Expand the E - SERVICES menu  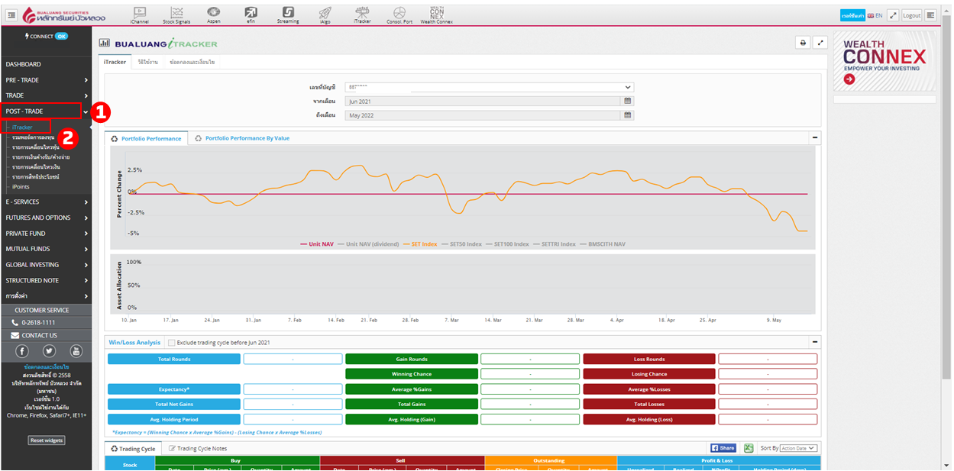point(46,202)
